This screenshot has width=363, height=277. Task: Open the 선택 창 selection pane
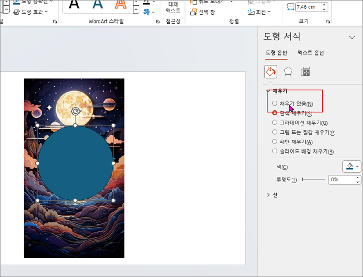click(202, 12)
